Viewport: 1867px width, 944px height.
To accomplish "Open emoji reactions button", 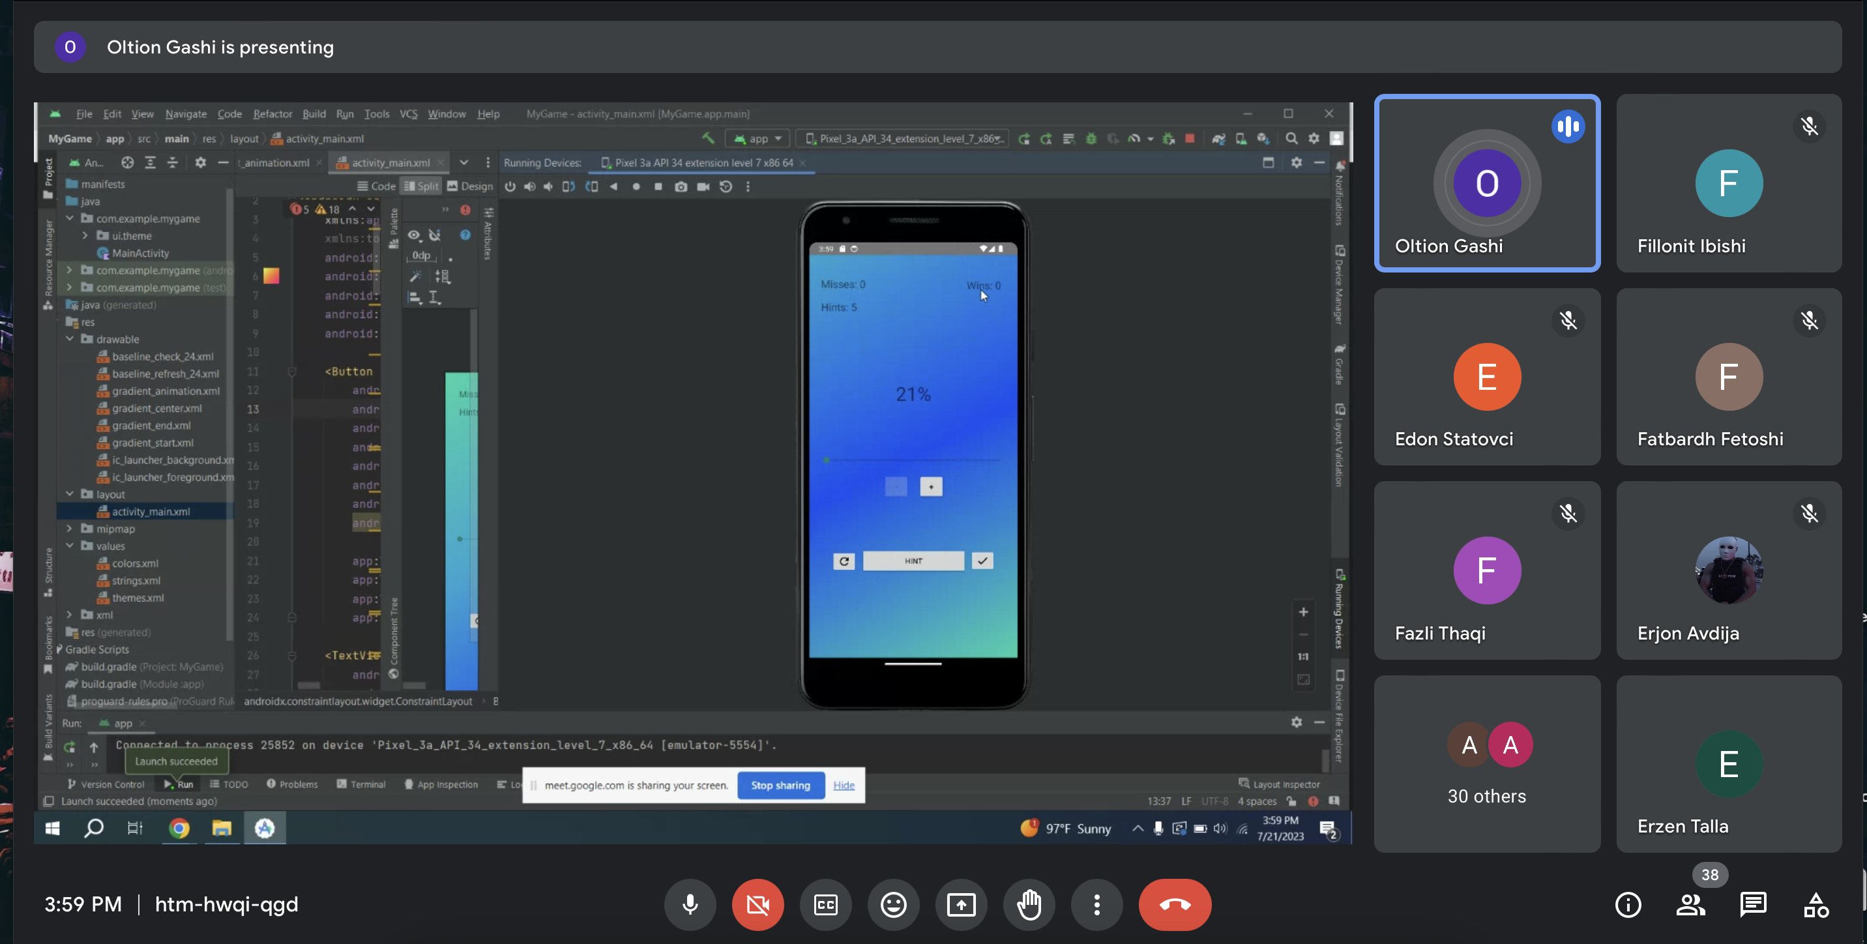I will pos(893,905).
